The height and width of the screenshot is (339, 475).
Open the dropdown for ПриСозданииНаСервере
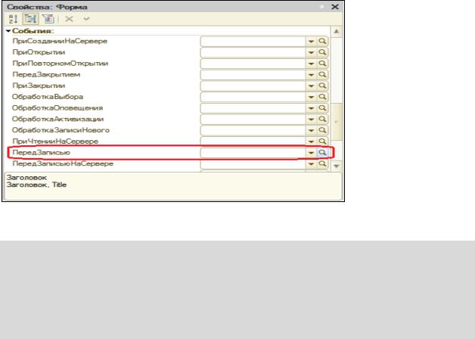[x=311, y=42]
